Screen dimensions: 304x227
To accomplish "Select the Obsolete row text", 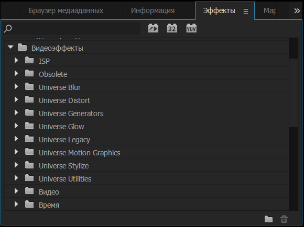I will 53,74.
